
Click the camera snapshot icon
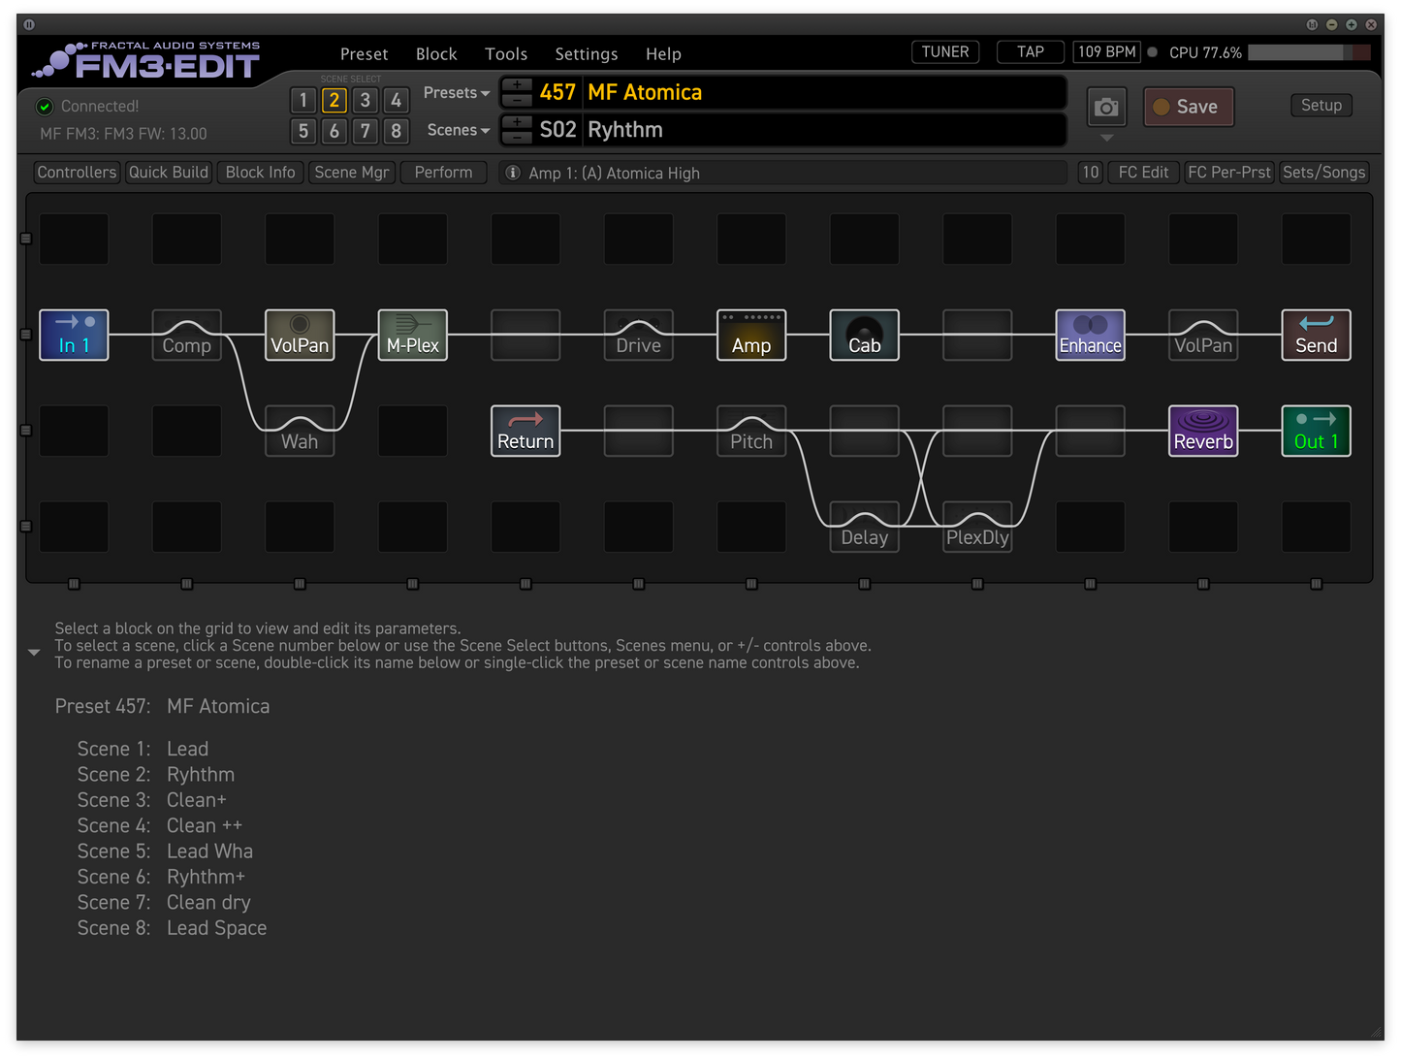tap(1106, 107)
